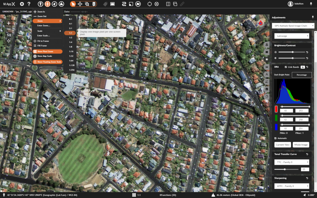The image size is (317, 198).
Task: Select the Zoom Box magnifier tool
Action: [87, 4]
